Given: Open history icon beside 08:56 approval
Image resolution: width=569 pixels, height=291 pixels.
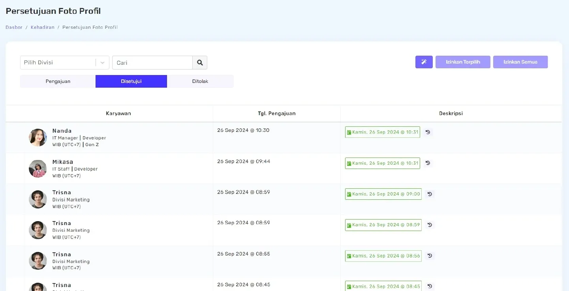Looking at the screenshot, I should [x=430, y=256].
